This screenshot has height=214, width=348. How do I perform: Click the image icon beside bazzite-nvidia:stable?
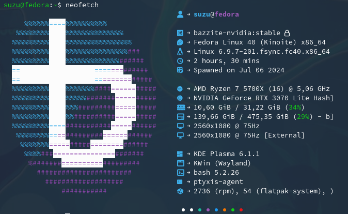[180, 33]
